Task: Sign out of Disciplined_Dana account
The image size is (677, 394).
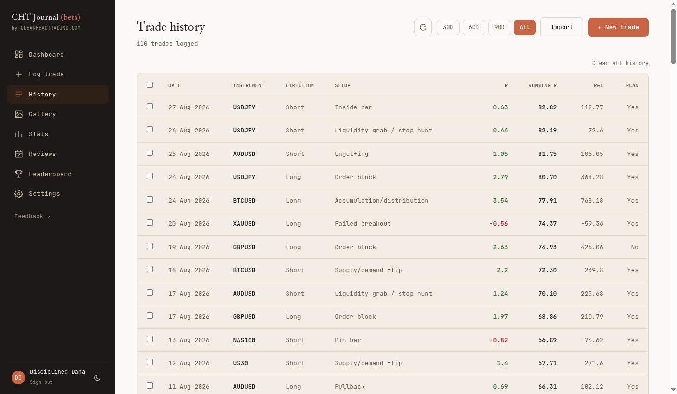Action: 41,382
